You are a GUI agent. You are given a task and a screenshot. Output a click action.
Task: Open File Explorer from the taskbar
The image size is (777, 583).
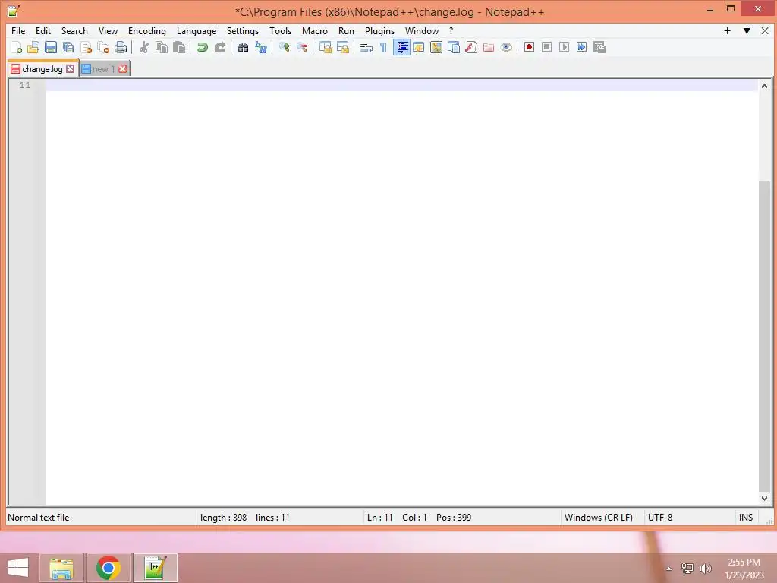(x=61, y=568)
